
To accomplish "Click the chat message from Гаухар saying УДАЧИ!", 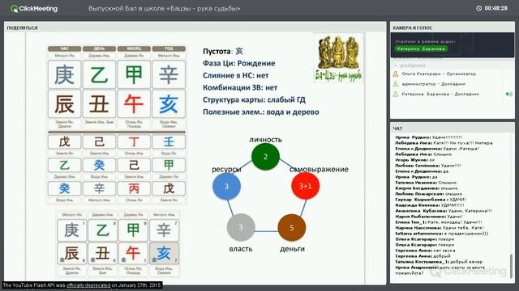I will point(431,200).
